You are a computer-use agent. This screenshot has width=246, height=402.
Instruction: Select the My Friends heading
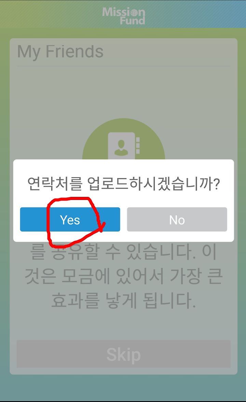coord(60,51)
